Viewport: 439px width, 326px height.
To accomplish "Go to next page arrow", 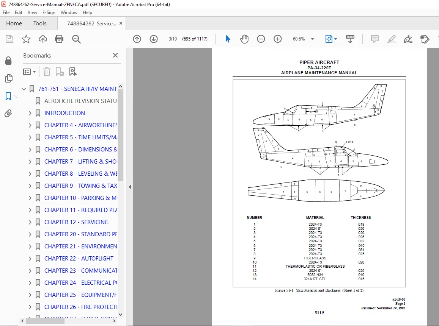I will click(154, 39).
